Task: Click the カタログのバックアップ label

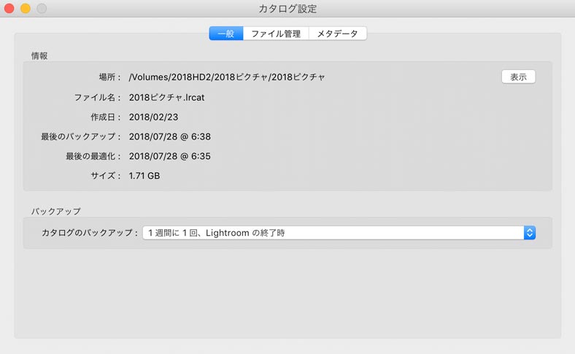Action: pos(90,233)
